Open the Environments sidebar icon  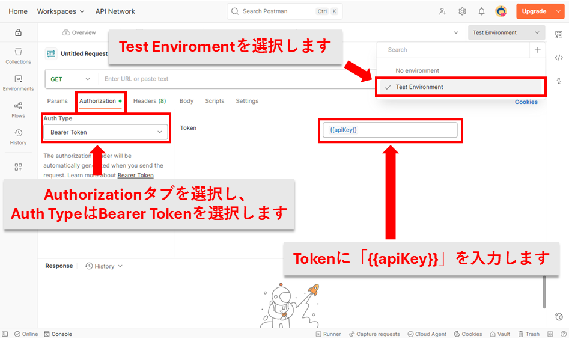pos(18,83)
